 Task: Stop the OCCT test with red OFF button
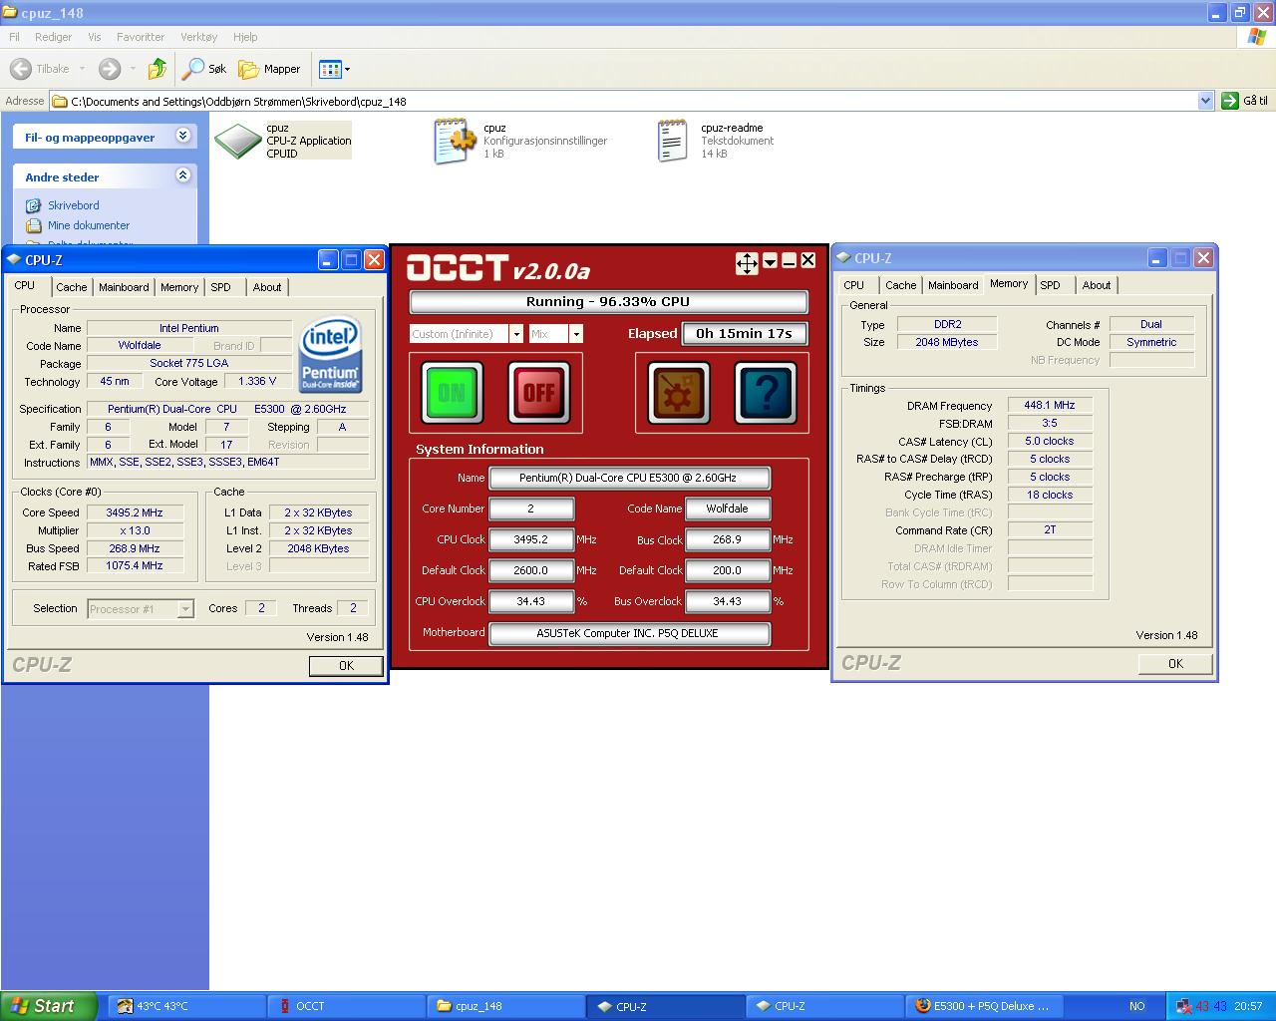click(x=539, y=392)
